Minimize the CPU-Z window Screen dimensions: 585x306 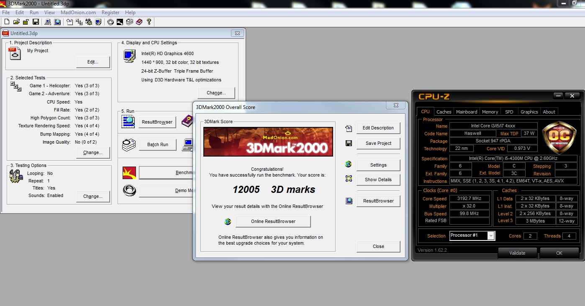[x=558, y=96]
